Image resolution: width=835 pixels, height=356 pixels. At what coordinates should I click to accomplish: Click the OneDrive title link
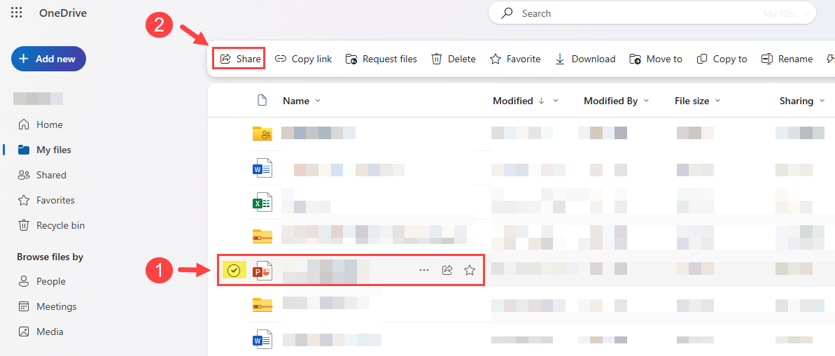coord(63,13)
